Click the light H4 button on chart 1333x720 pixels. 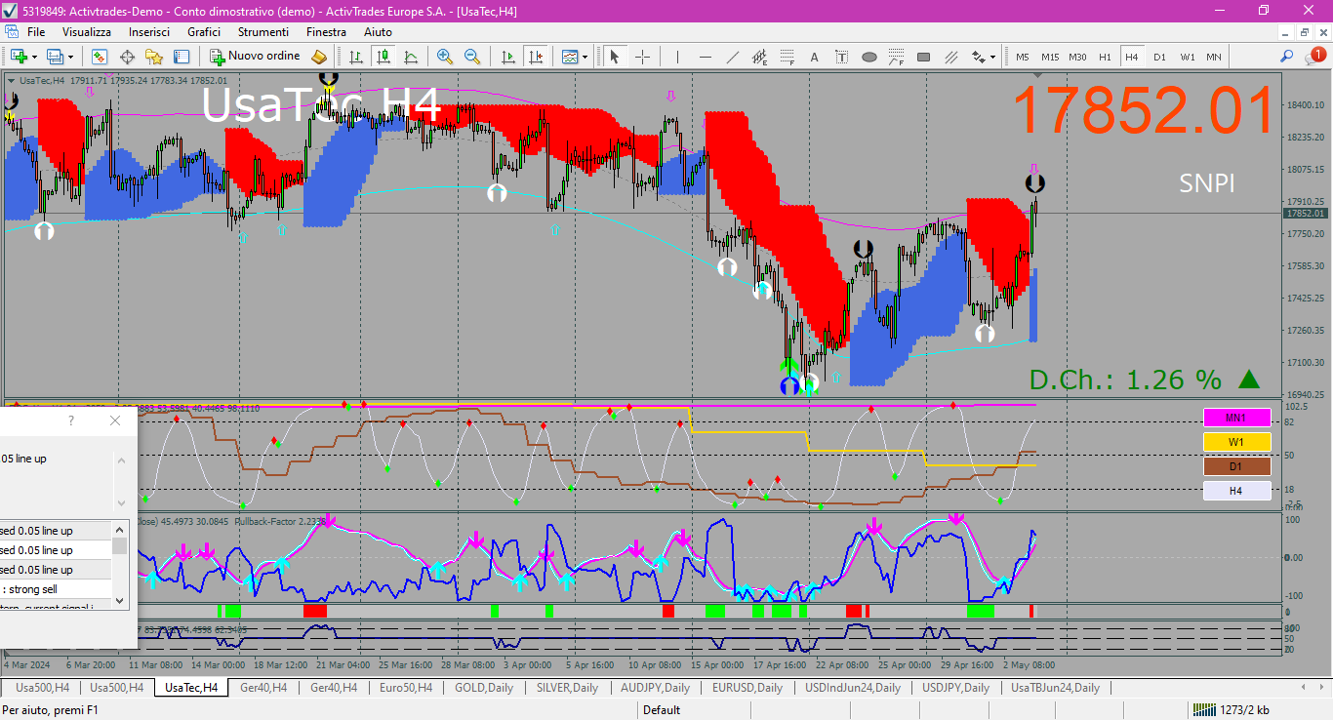click(x=1236, y=491)
